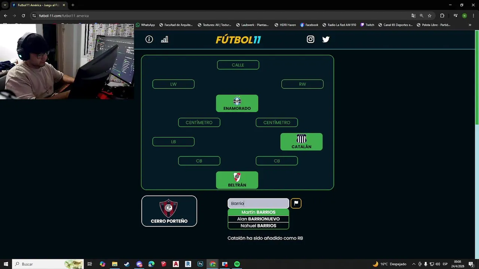Open Task View in the taskbar
Screen dimensions: 479x269
(x=90, y=264)
